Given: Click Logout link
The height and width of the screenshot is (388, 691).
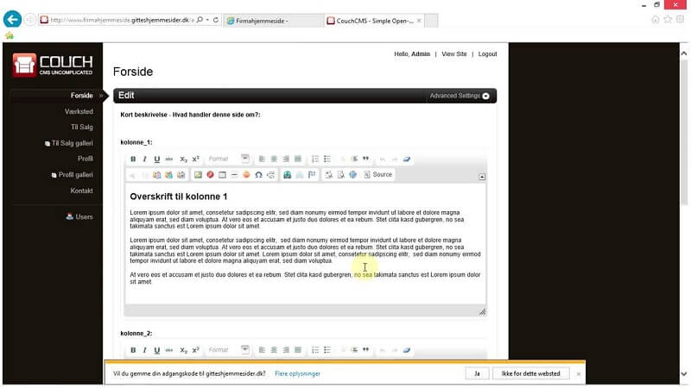Looking at the screenshot, I should (x=487, y=54).
